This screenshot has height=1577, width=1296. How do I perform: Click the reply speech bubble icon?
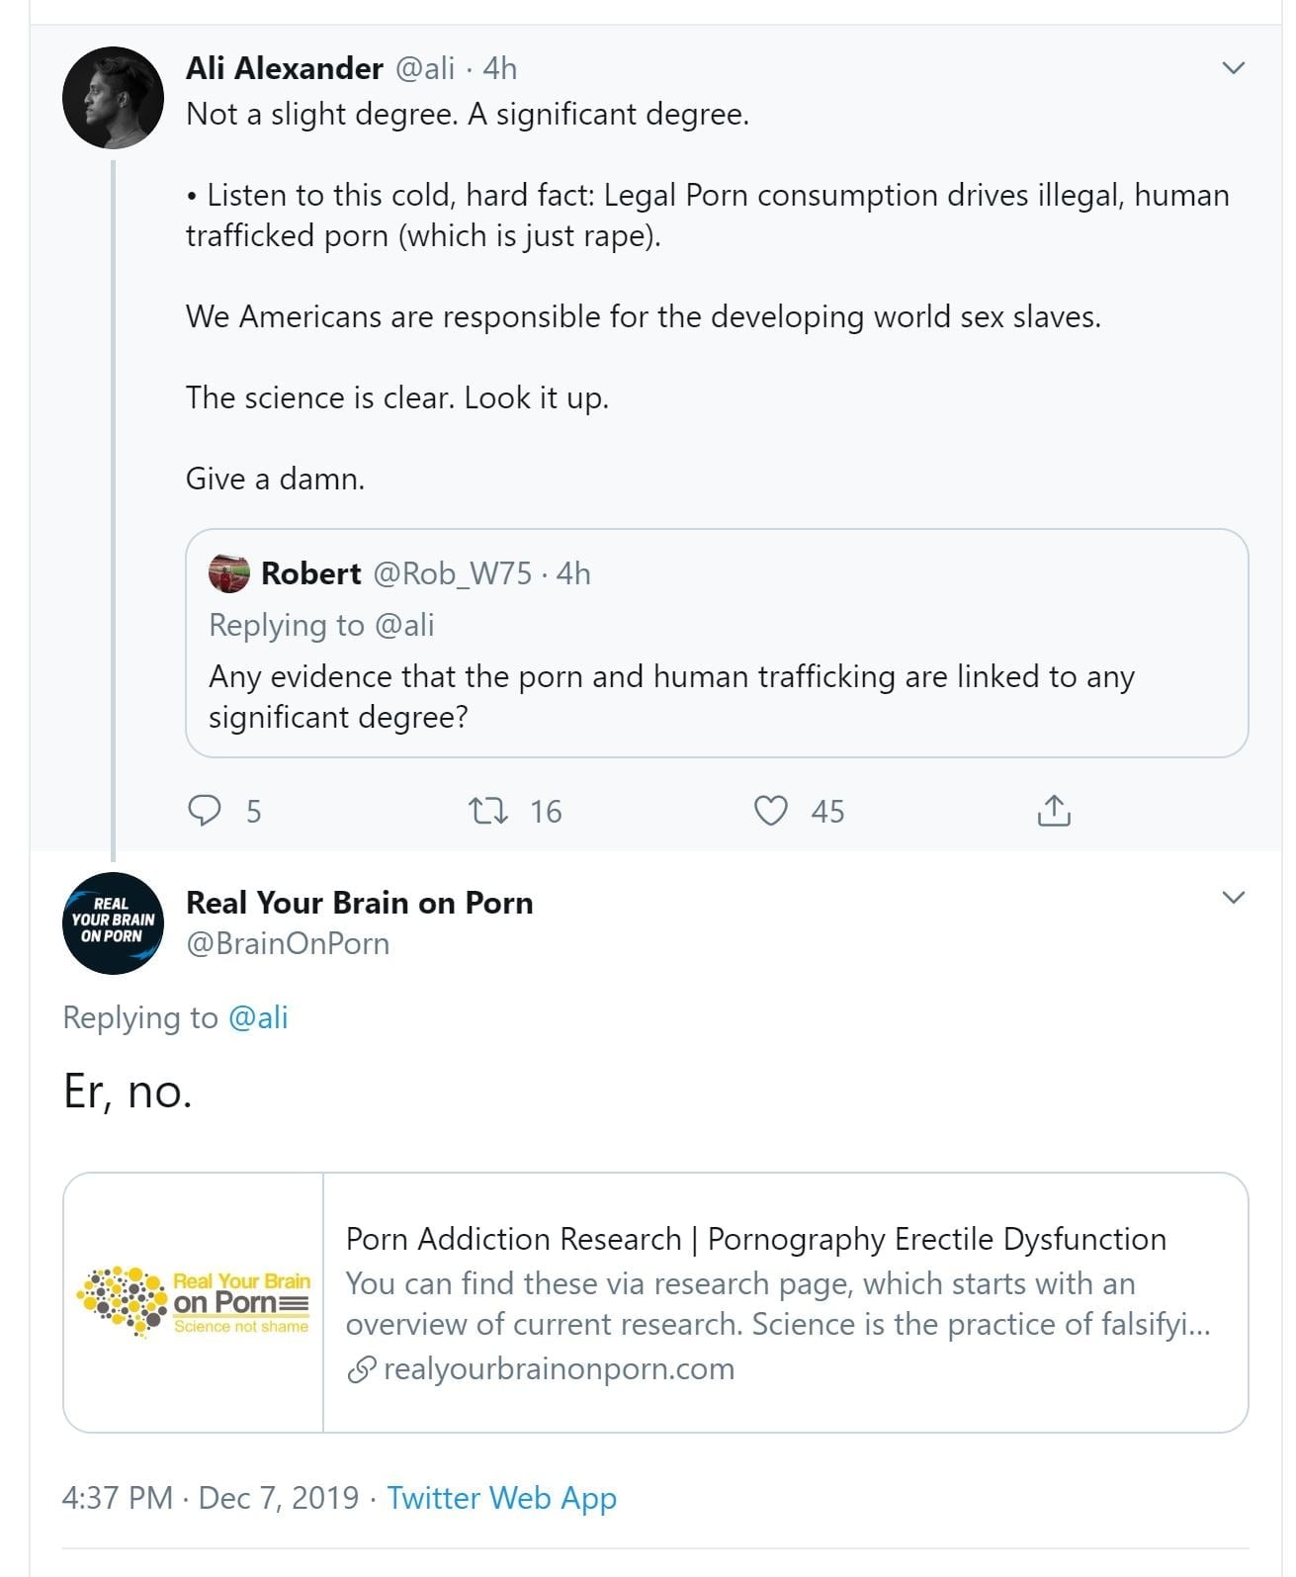[205, 811]
